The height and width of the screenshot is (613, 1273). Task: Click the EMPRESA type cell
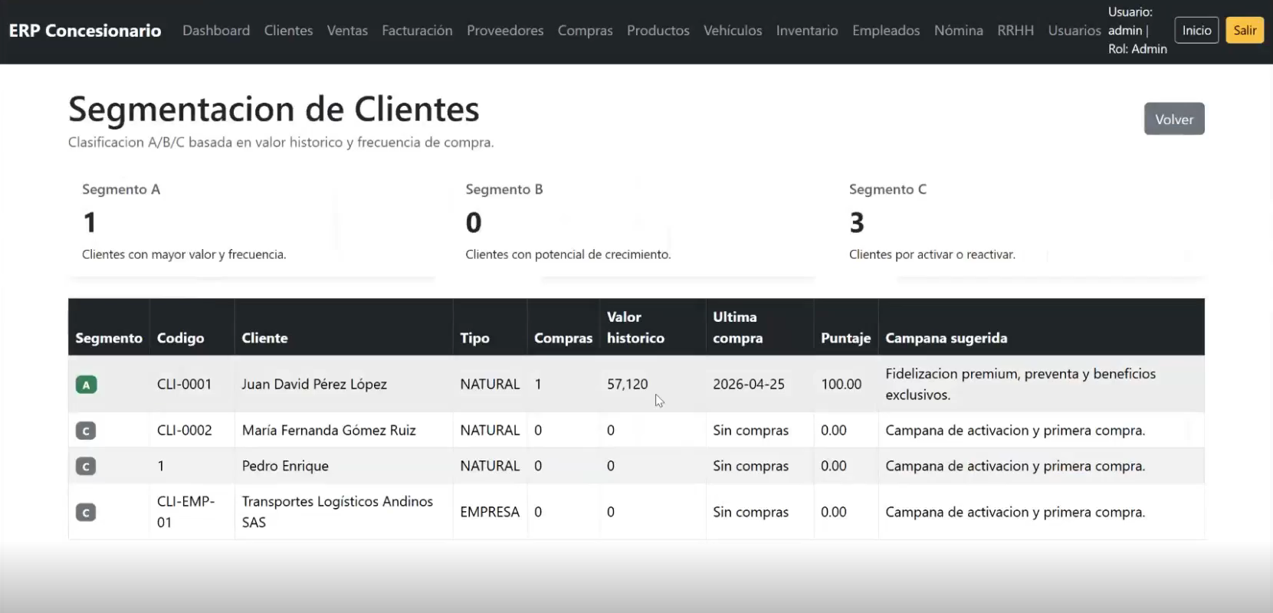coord(490,512)
